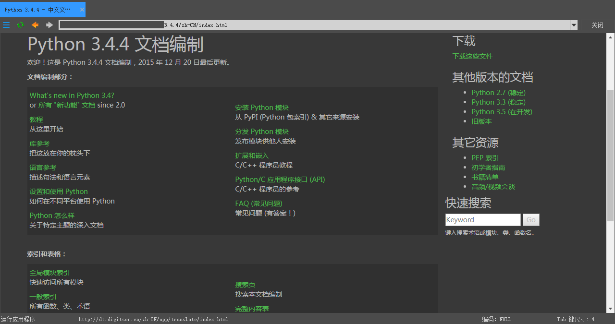The image size is (615, 324).
Task: Open the "What's new in Python 3.4?" link
Action: pyautogui.click(x=71, y=95)
